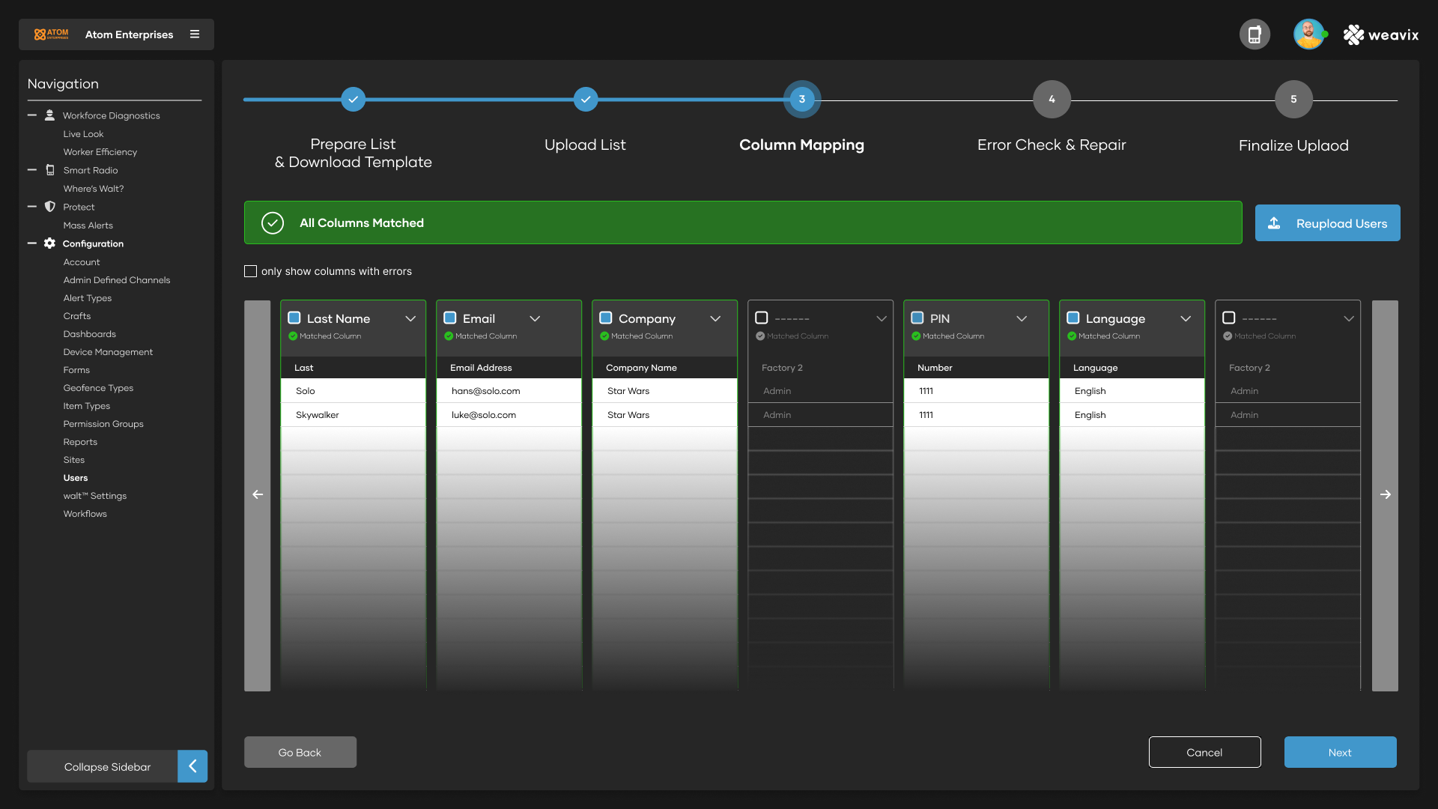The height and width of the screenshot is (809, 1438).
Task: Click the step 3 Column Mapping marker
Action: click(x=802, y=99)
